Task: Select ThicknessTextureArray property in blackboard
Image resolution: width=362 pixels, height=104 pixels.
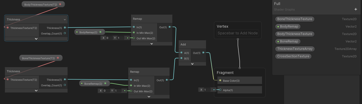Action: point(295,49)
